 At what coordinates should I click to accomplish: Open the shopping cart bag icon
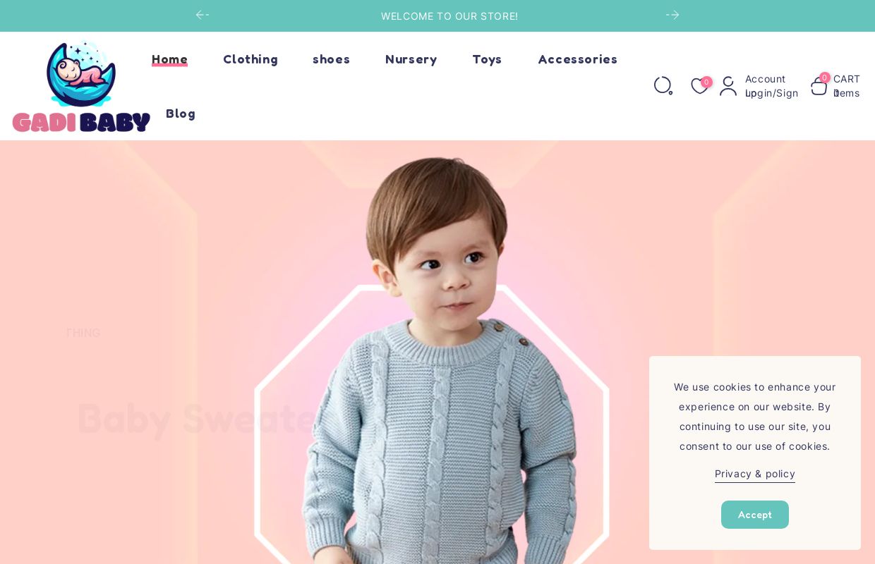[x=819, y=86]
